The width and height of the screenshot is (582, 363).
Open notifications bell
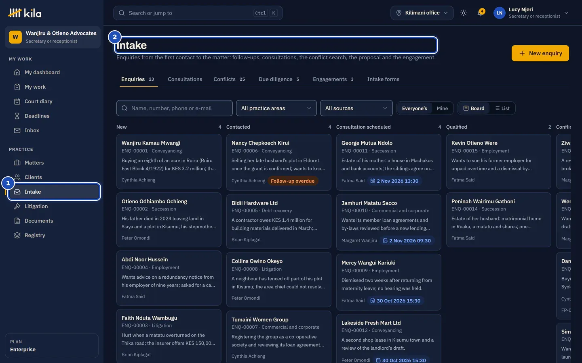point(480,13)
